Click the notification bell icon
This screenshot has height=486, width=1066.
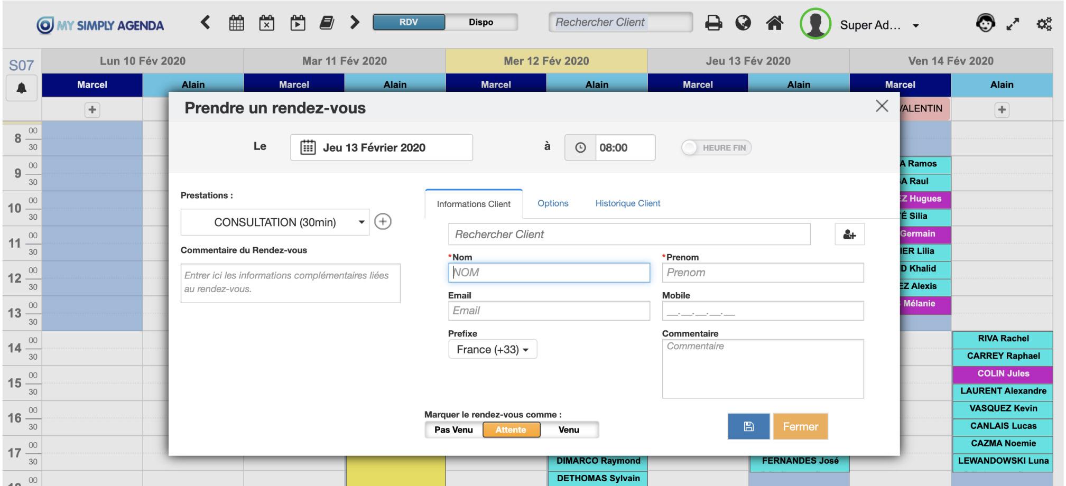click(22, 88)
